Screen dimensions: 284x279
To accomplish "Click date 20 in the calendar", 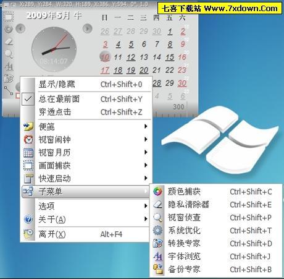I will point(144,71).
